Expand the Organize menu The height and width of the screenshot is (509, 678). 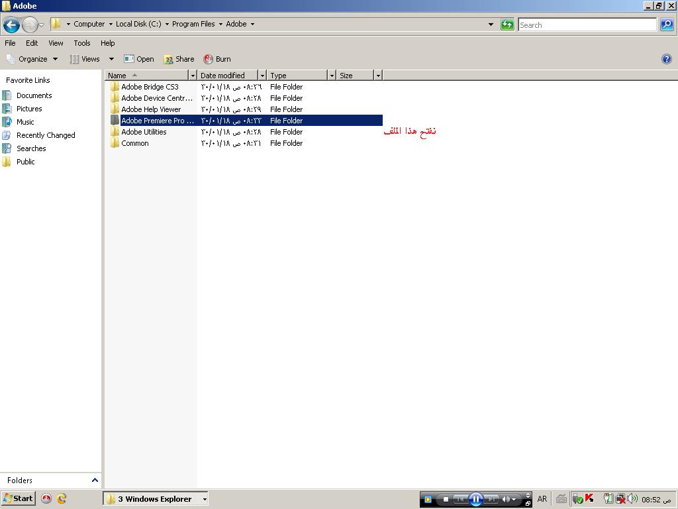pos(32,59)
